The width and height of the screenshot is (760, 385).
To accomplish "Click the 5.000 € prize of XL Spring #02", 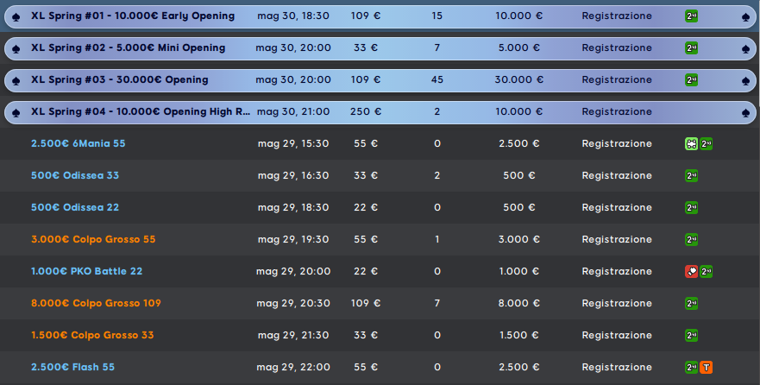I will 518,47.
